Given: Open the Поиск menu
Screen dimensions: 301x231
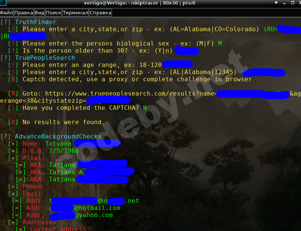Looking at the screenshot, I should [53, 13].
